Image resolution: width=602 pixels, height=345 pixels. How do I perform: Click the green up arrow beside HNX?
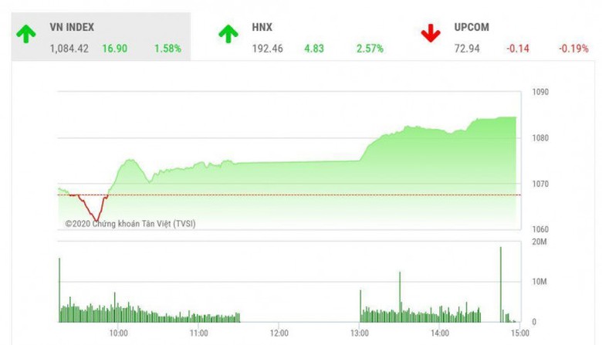pyautogui.click(x=228, y=34)
